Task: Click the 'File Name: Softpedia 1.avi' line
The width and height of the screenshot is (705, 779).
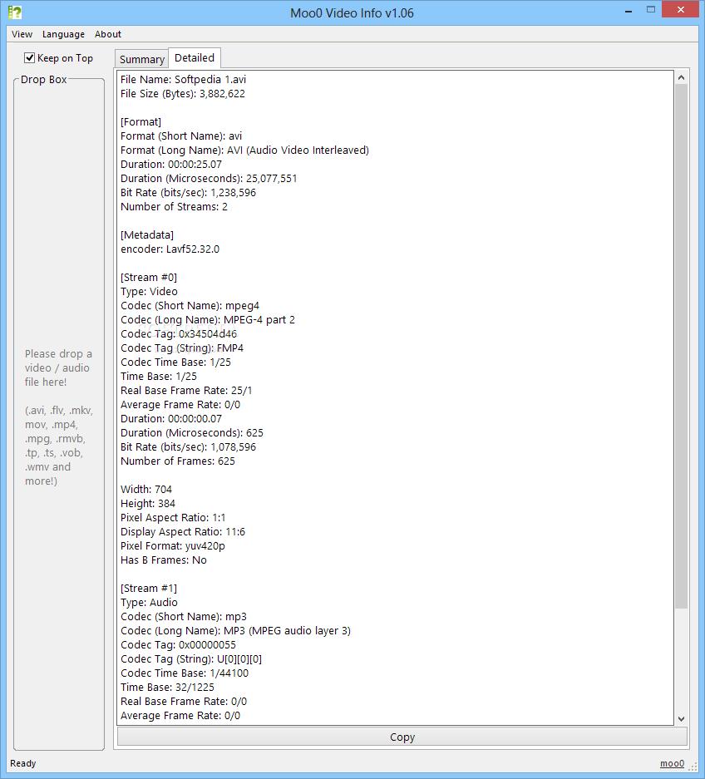Action: point(183,80)
